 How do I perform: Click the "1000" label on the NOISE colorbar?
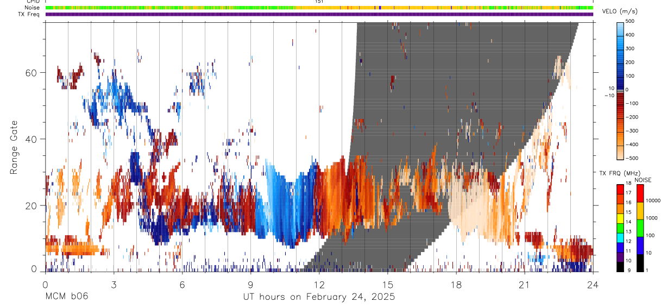coord(651,218)
